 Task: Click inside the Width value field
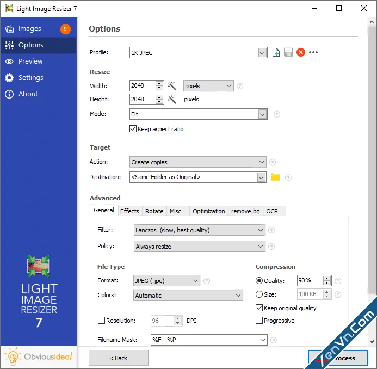(143, 86)
